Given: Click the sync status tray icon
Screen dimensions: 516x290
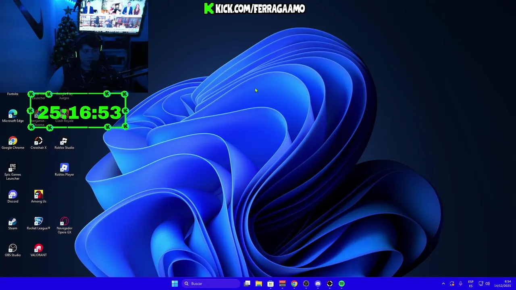Looking at the screenshot, I should (452, 284).
